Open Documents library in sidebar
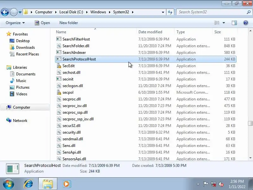 point(26,74)
